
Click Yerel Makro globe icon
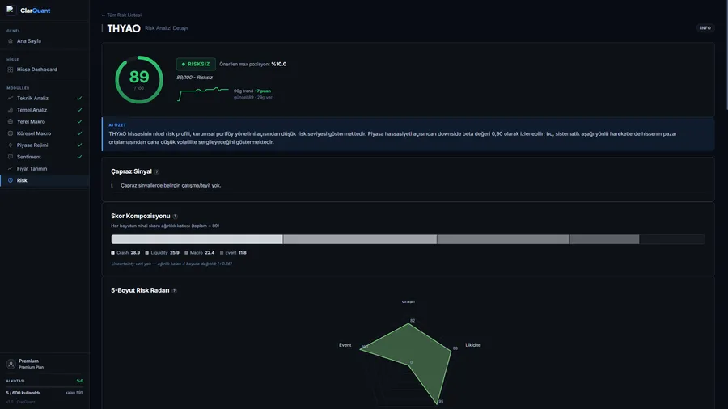point(11,121)
